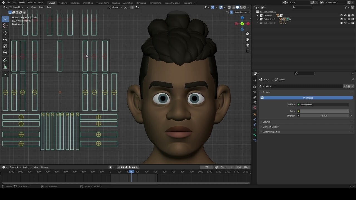Screen dimensions: 356x200
Task: Toggle Collection 3 eye visibility
Action: [x=345, y=23]
